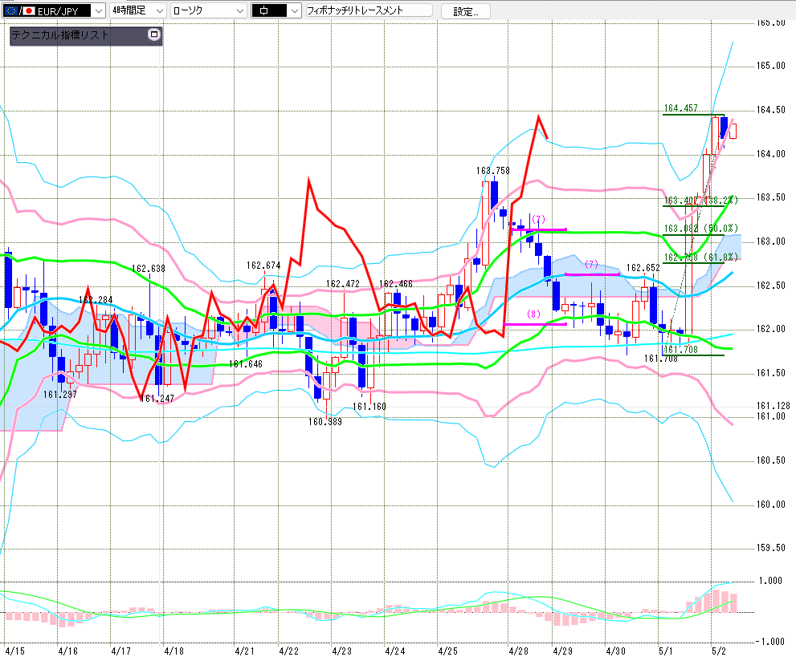Image resolution: width=796 pixels, height=657 pixels.
Task: Click the 161.297 price low label
Action: [x=60, y=395]
